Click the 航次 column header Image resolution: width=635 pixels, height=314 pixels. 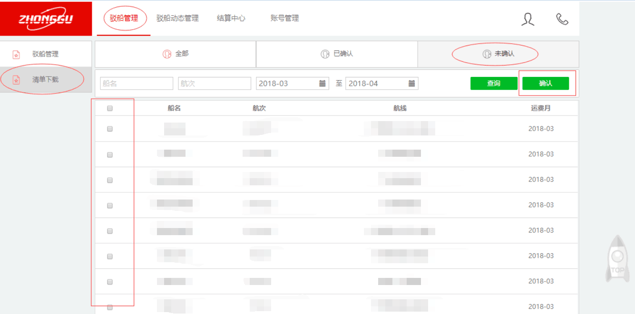point(259,108)
